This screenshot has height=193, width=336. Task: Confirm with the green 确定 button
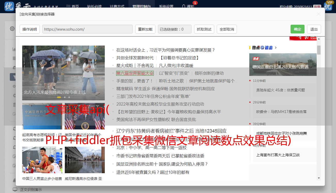[x=298, y=29]
